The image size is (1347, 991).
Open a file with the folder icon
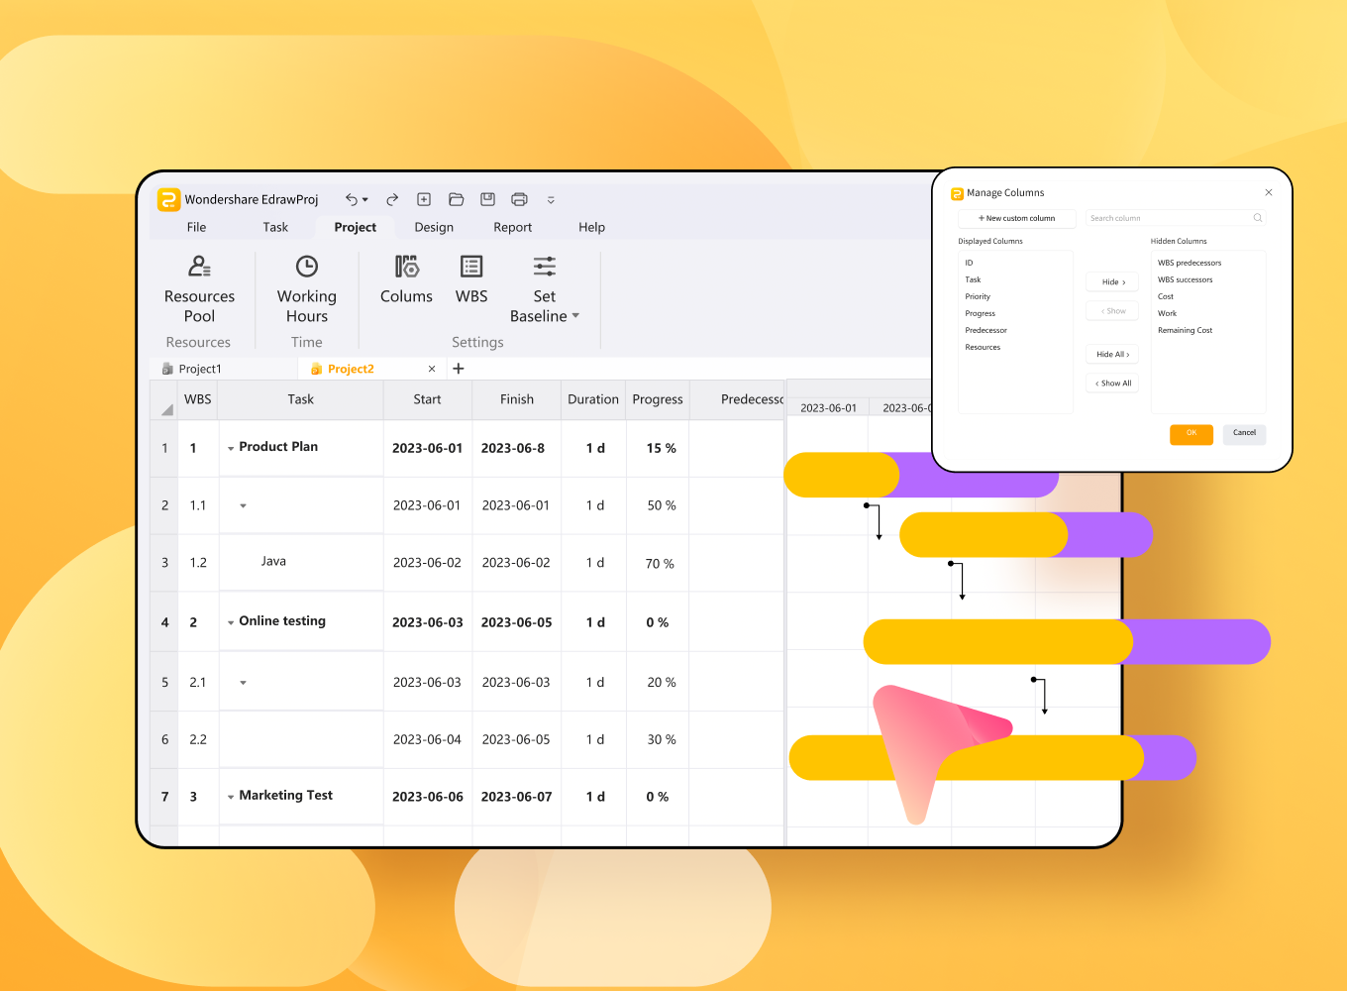point(457,199)
